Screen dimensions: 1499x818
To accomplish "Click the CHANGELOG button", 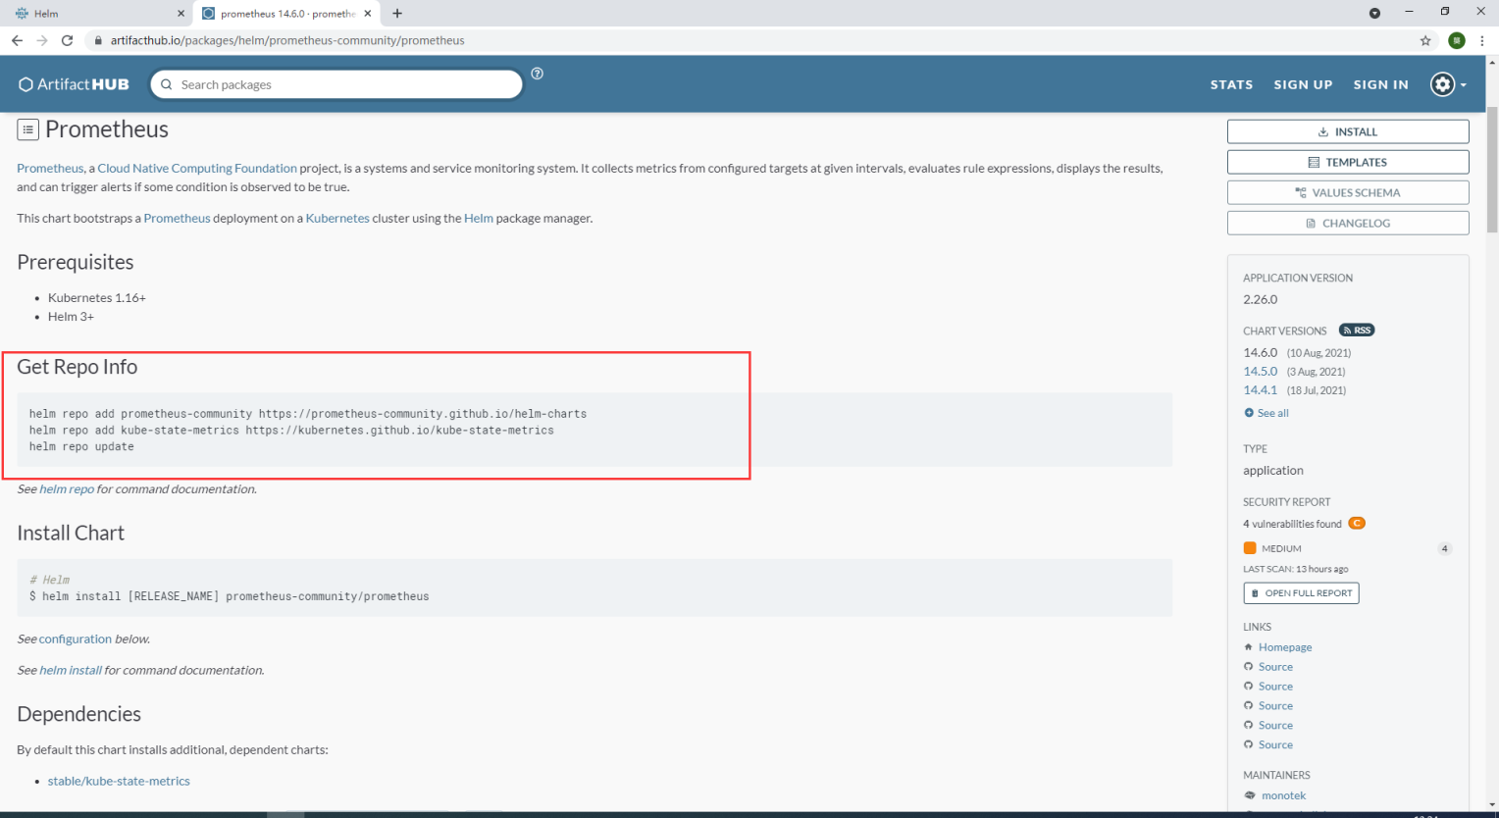I will (1348, 223).
